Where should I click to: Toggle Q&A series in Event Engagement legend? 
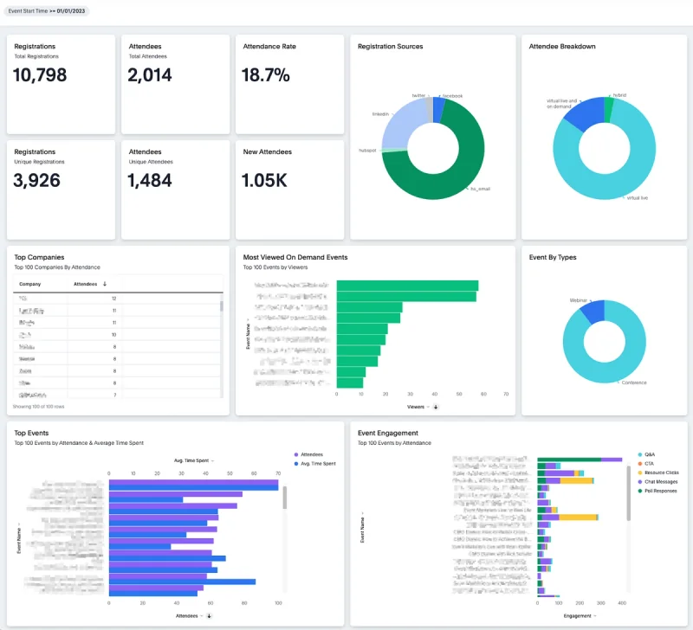pyautogui.click(x=646, y=454)
